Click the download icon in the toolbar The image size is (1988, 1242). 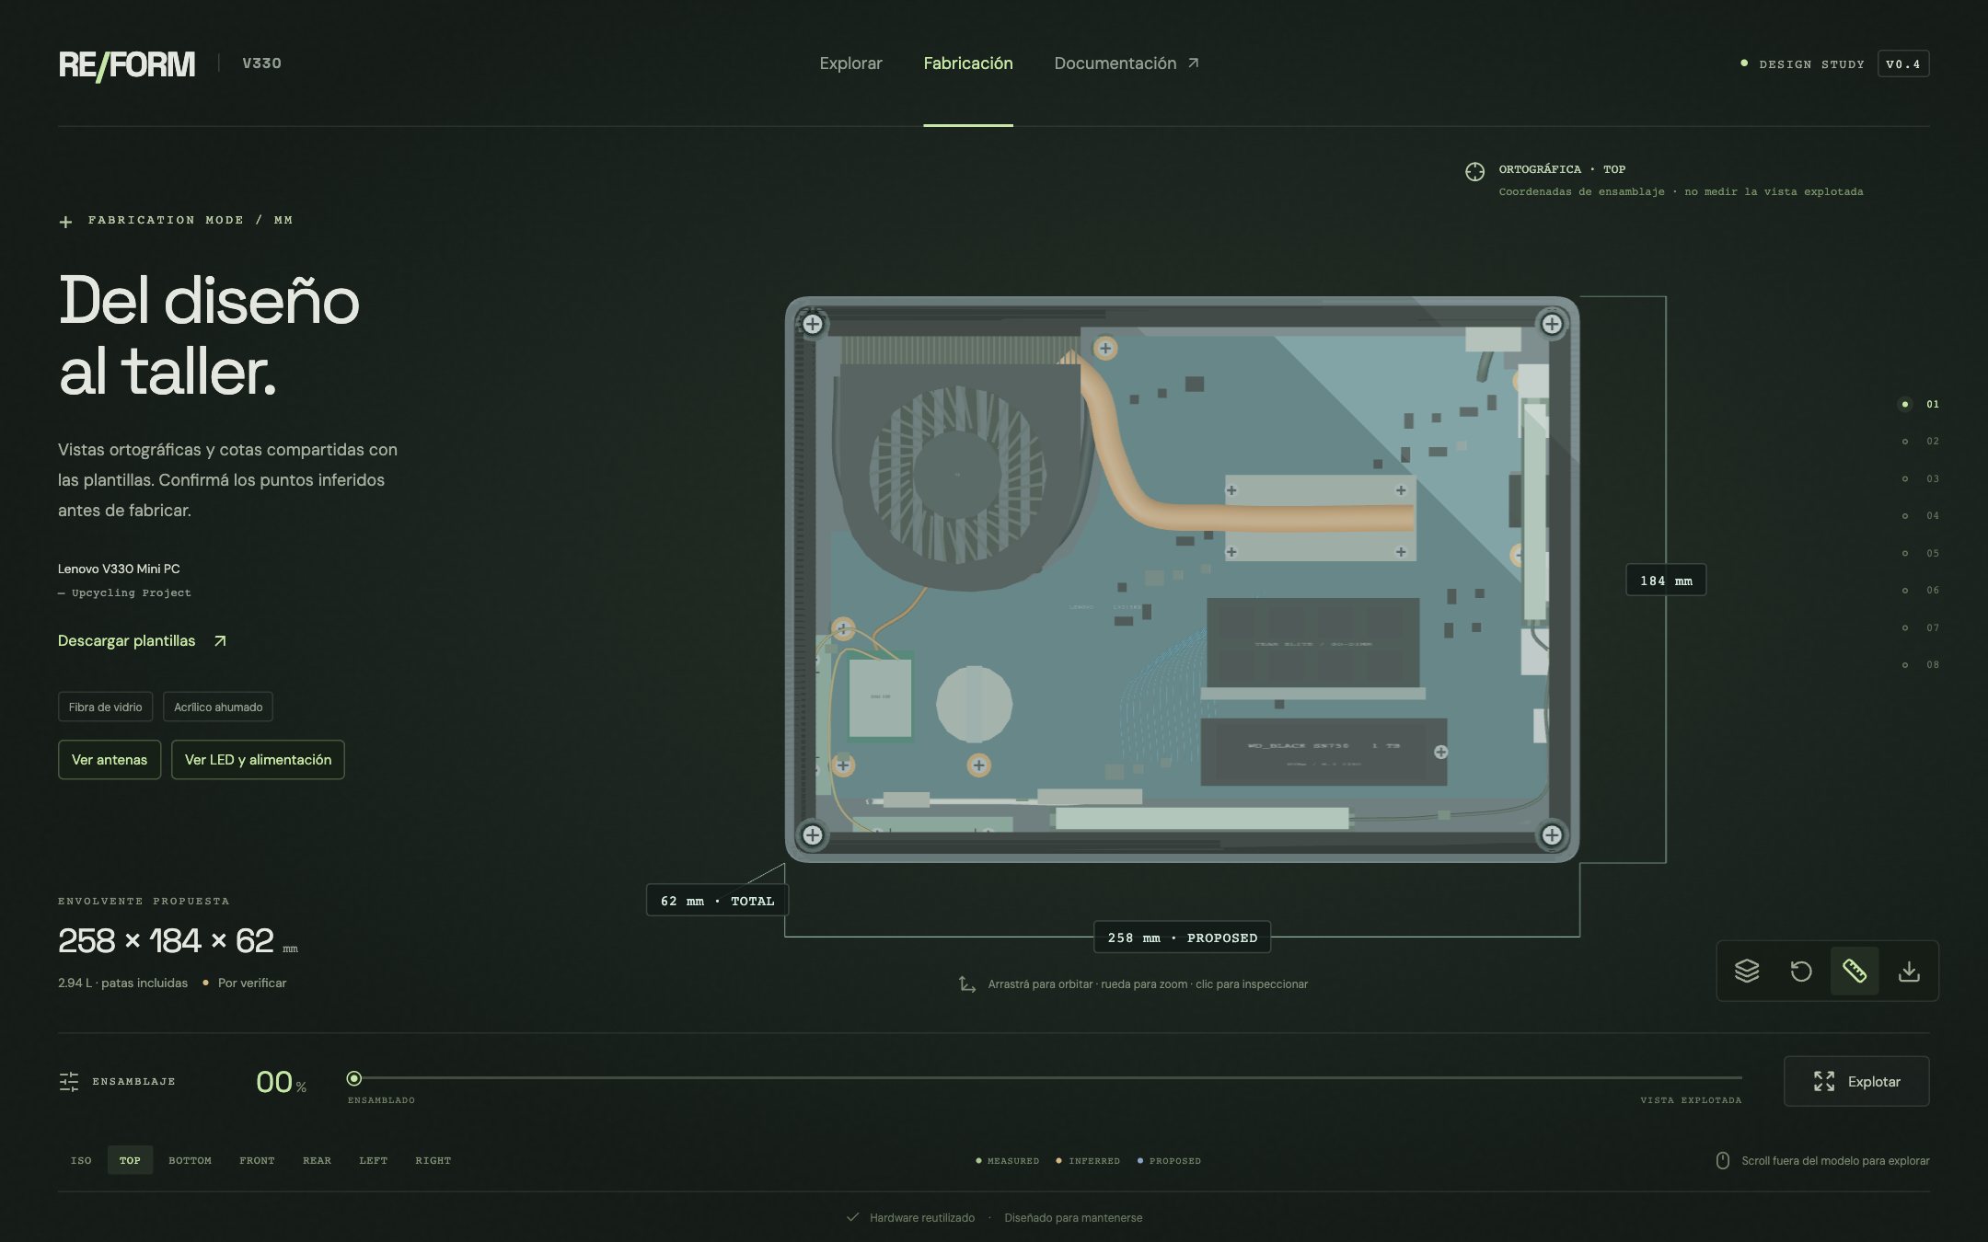1909,971
